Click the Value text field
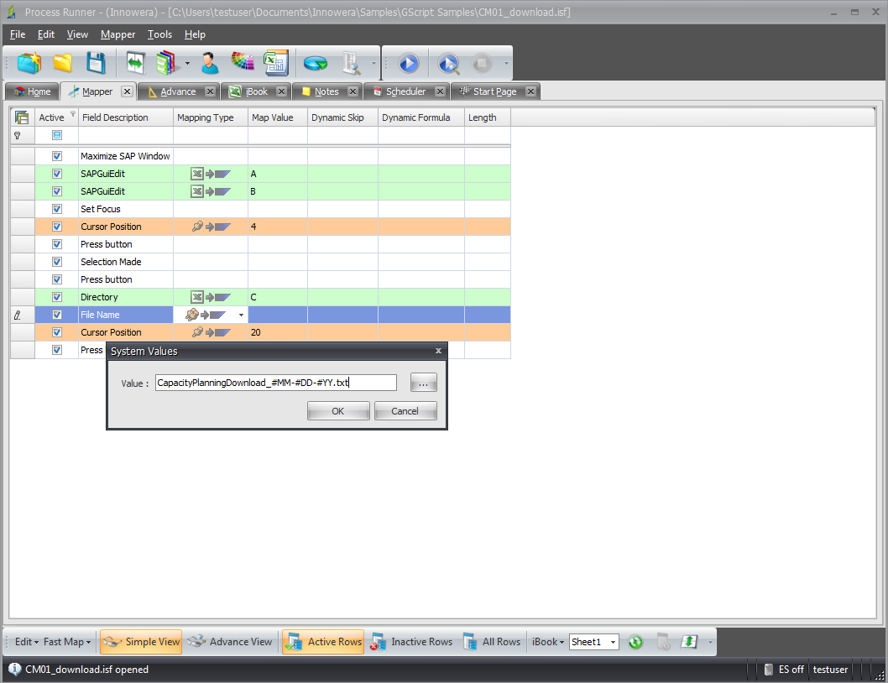This screenshot has width=888, height=683. (x=275, y=383)
